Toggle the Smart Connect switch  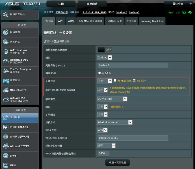tap(105, 50)
